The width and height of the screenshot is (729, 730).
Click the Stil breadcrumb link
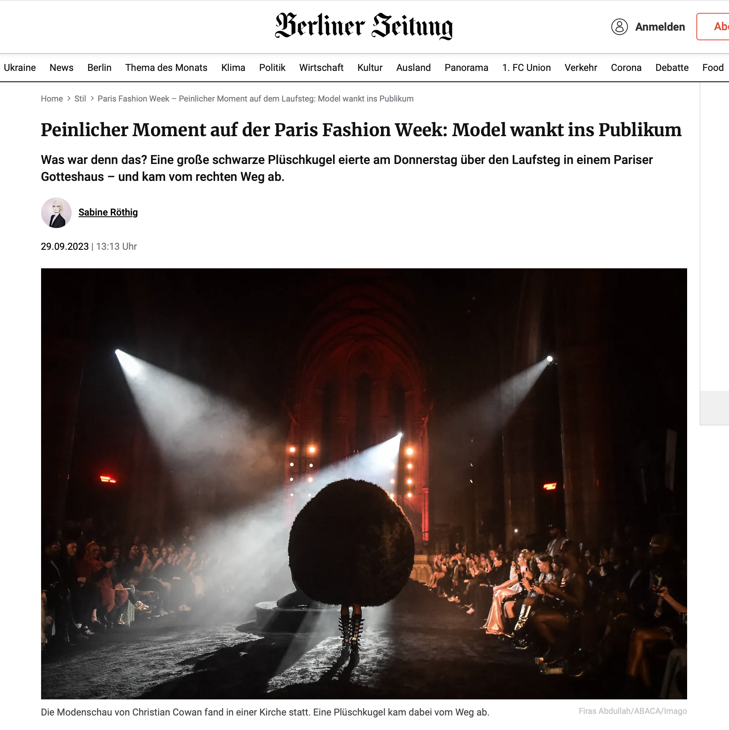tap(80, 99)
